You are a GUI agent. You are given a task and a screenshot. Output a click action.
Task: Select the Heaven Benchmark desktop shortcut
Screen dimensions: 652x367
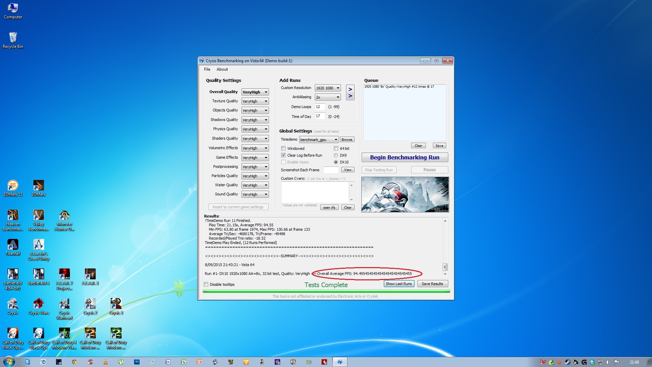pos(13,220)
